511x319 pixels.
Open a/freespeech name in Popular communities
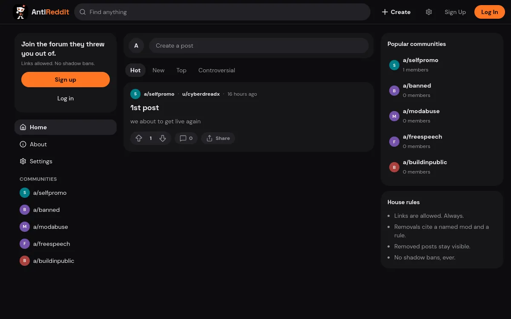(x=422, y=137)
